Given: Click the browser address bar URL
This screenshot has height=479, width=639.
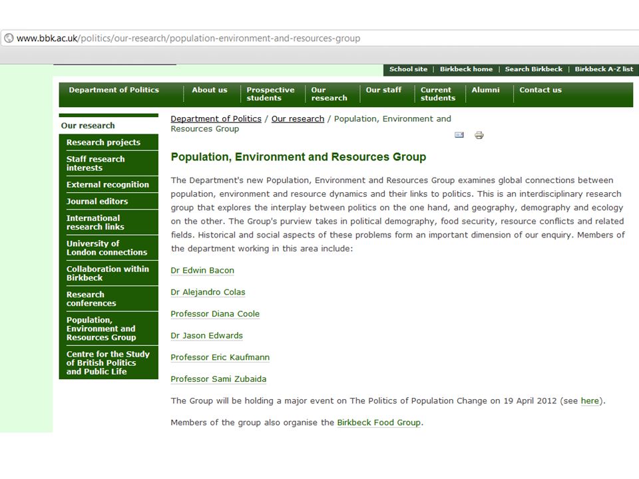Looking at the screenshot, I should coord(188,39).
